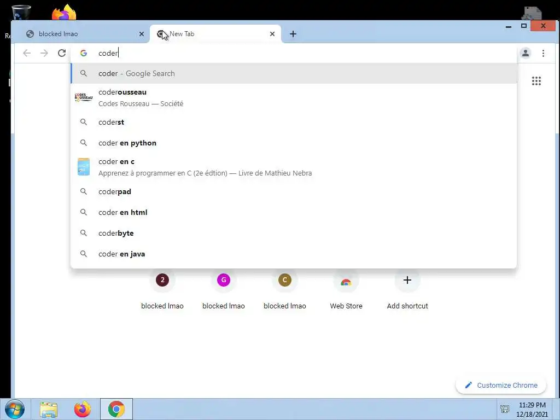Click the Codes Rousseau logo thumbnail
The image size is (560, 420).
click(x=84, y=97)
